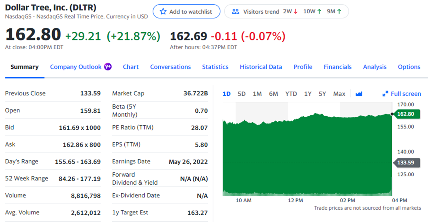Image resolution: width=428 pixels, height=222 pixels.
Task: Click the 9M green up arrow
Action: coord(339,11)
